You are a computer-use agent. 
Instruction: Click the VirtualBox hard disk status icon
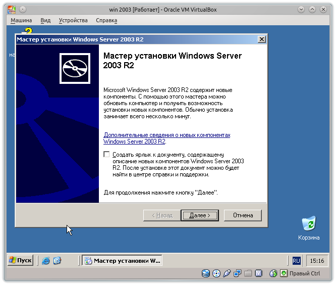[206, 273]
